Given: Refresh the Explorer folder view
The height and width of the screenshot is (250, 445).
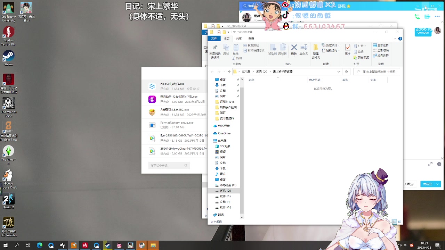Looking at the screenshot, I should coord(346,72).
